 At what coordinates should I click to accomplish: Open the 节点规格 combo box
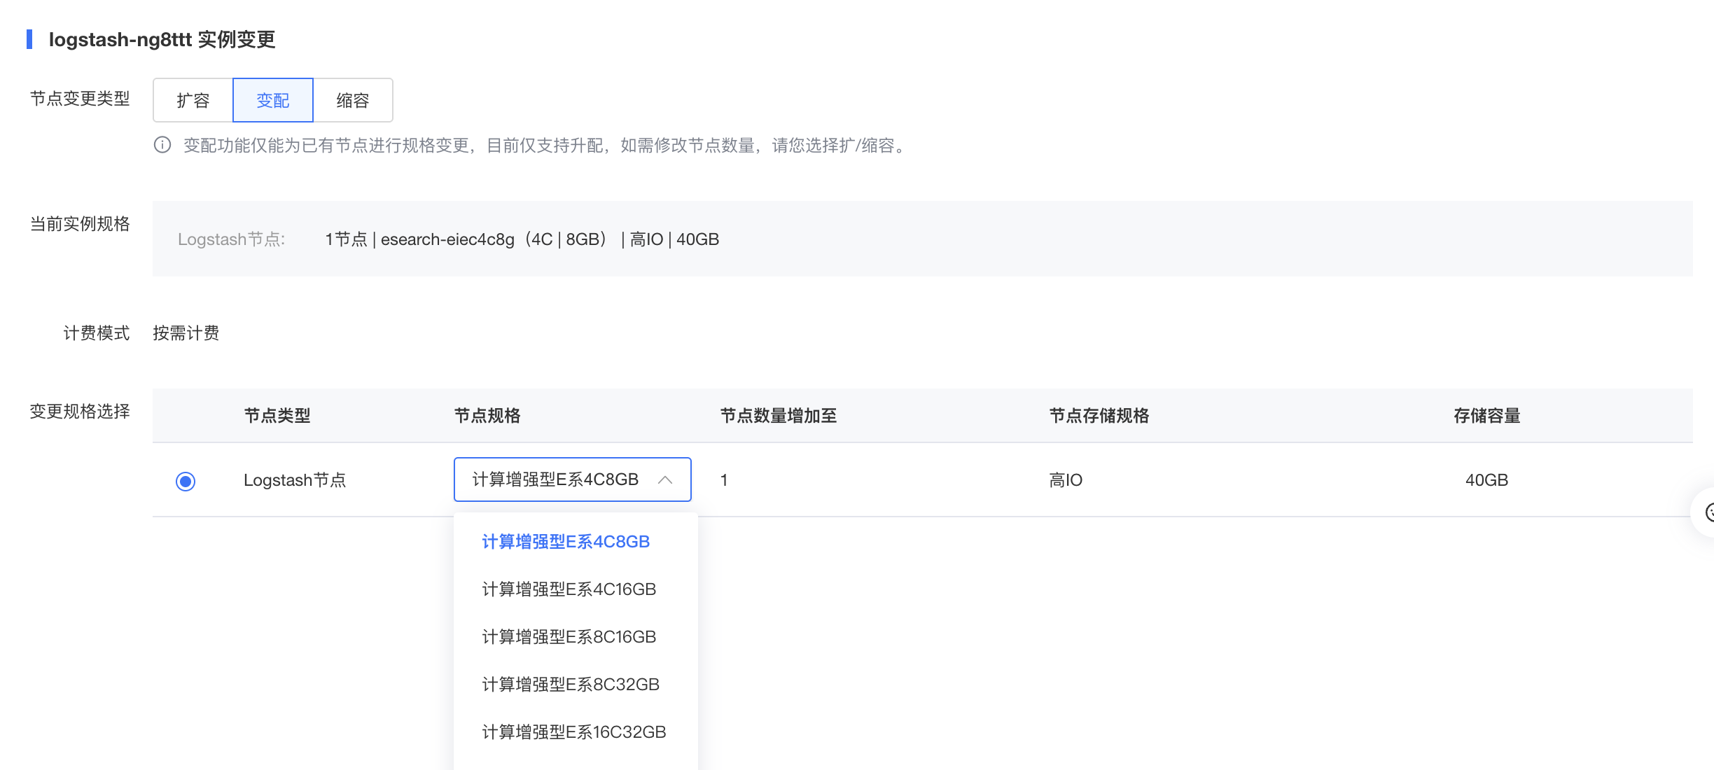click(x=573, y=479)
